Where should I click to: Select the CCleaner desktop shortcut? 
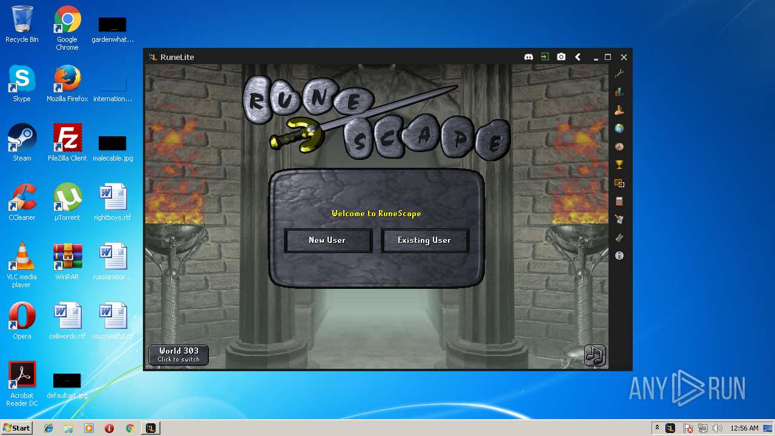click(22, 202)
